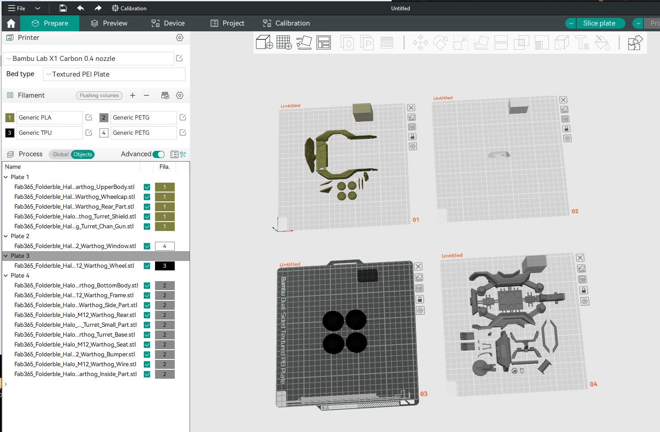Open the printer preset dropdown

(89, 59)
